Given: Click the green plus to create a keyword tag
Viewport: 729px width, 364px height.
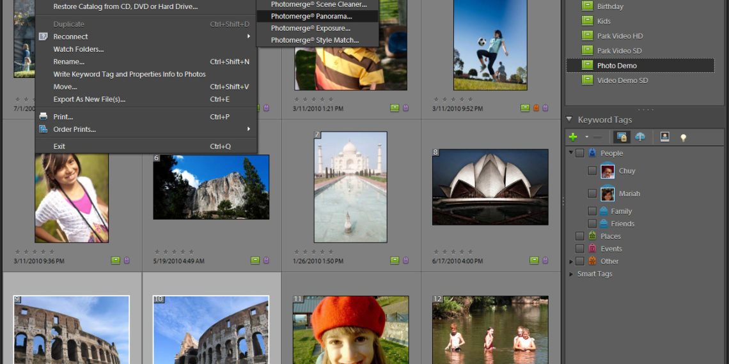Looking at the screenshot, I should pos(573,137).
